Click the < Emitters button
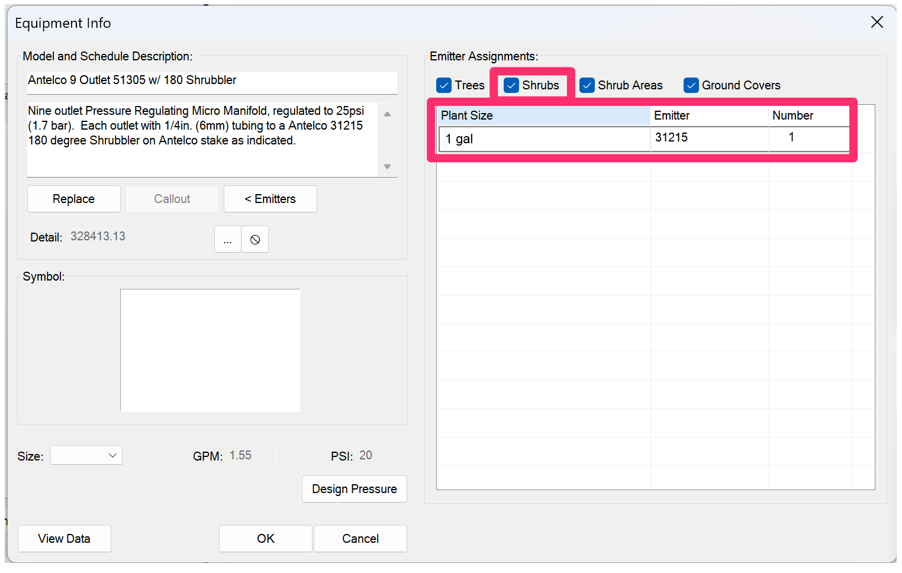The height and width of the screenshot is (573, 902). (270, 199)
